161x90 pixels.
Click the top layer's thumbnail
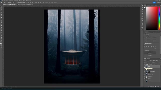point(146,66)
